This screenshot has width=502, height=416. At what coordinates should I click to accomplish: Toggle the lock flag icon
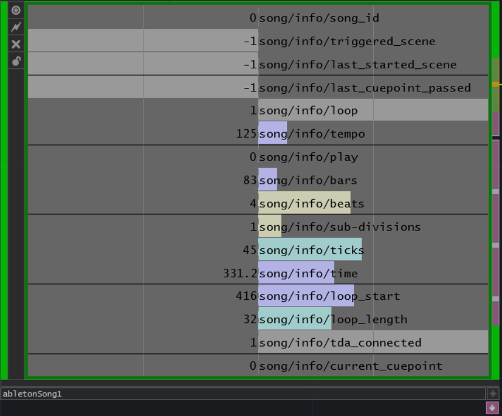[x=16, y=61]
